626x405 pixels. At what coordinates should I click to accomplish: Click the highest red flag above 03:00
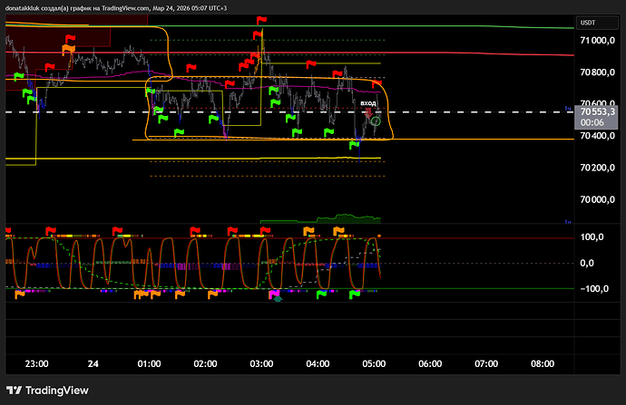[261, 20]
